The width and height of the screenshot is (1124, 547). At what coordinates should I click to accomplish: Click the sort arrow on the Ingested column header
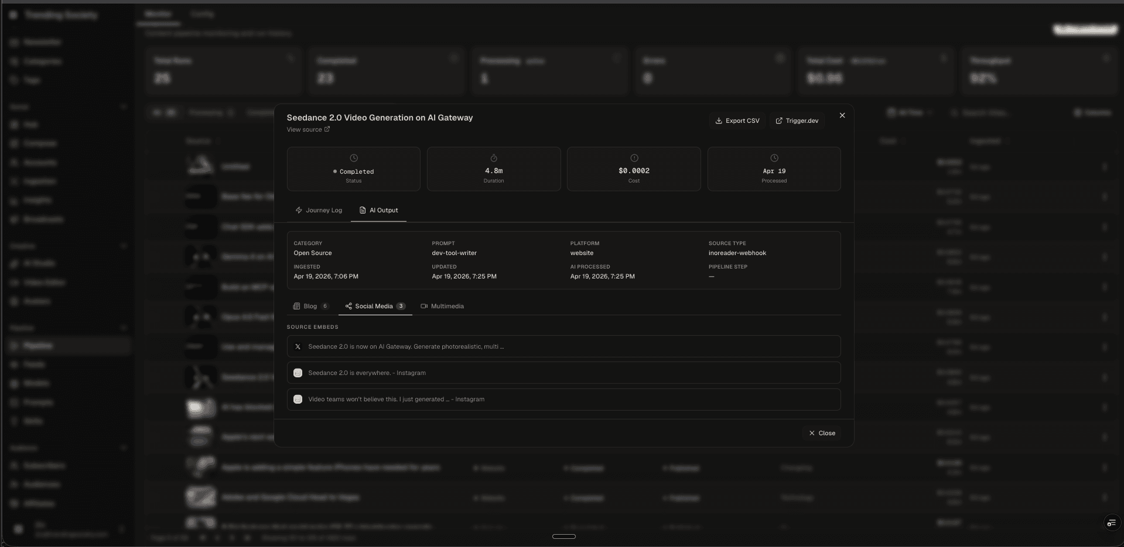click(1009, 141)
